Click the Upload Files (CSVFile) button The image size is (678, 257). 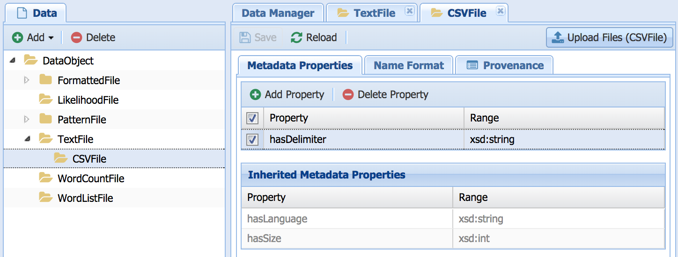[x=610, y=37]
